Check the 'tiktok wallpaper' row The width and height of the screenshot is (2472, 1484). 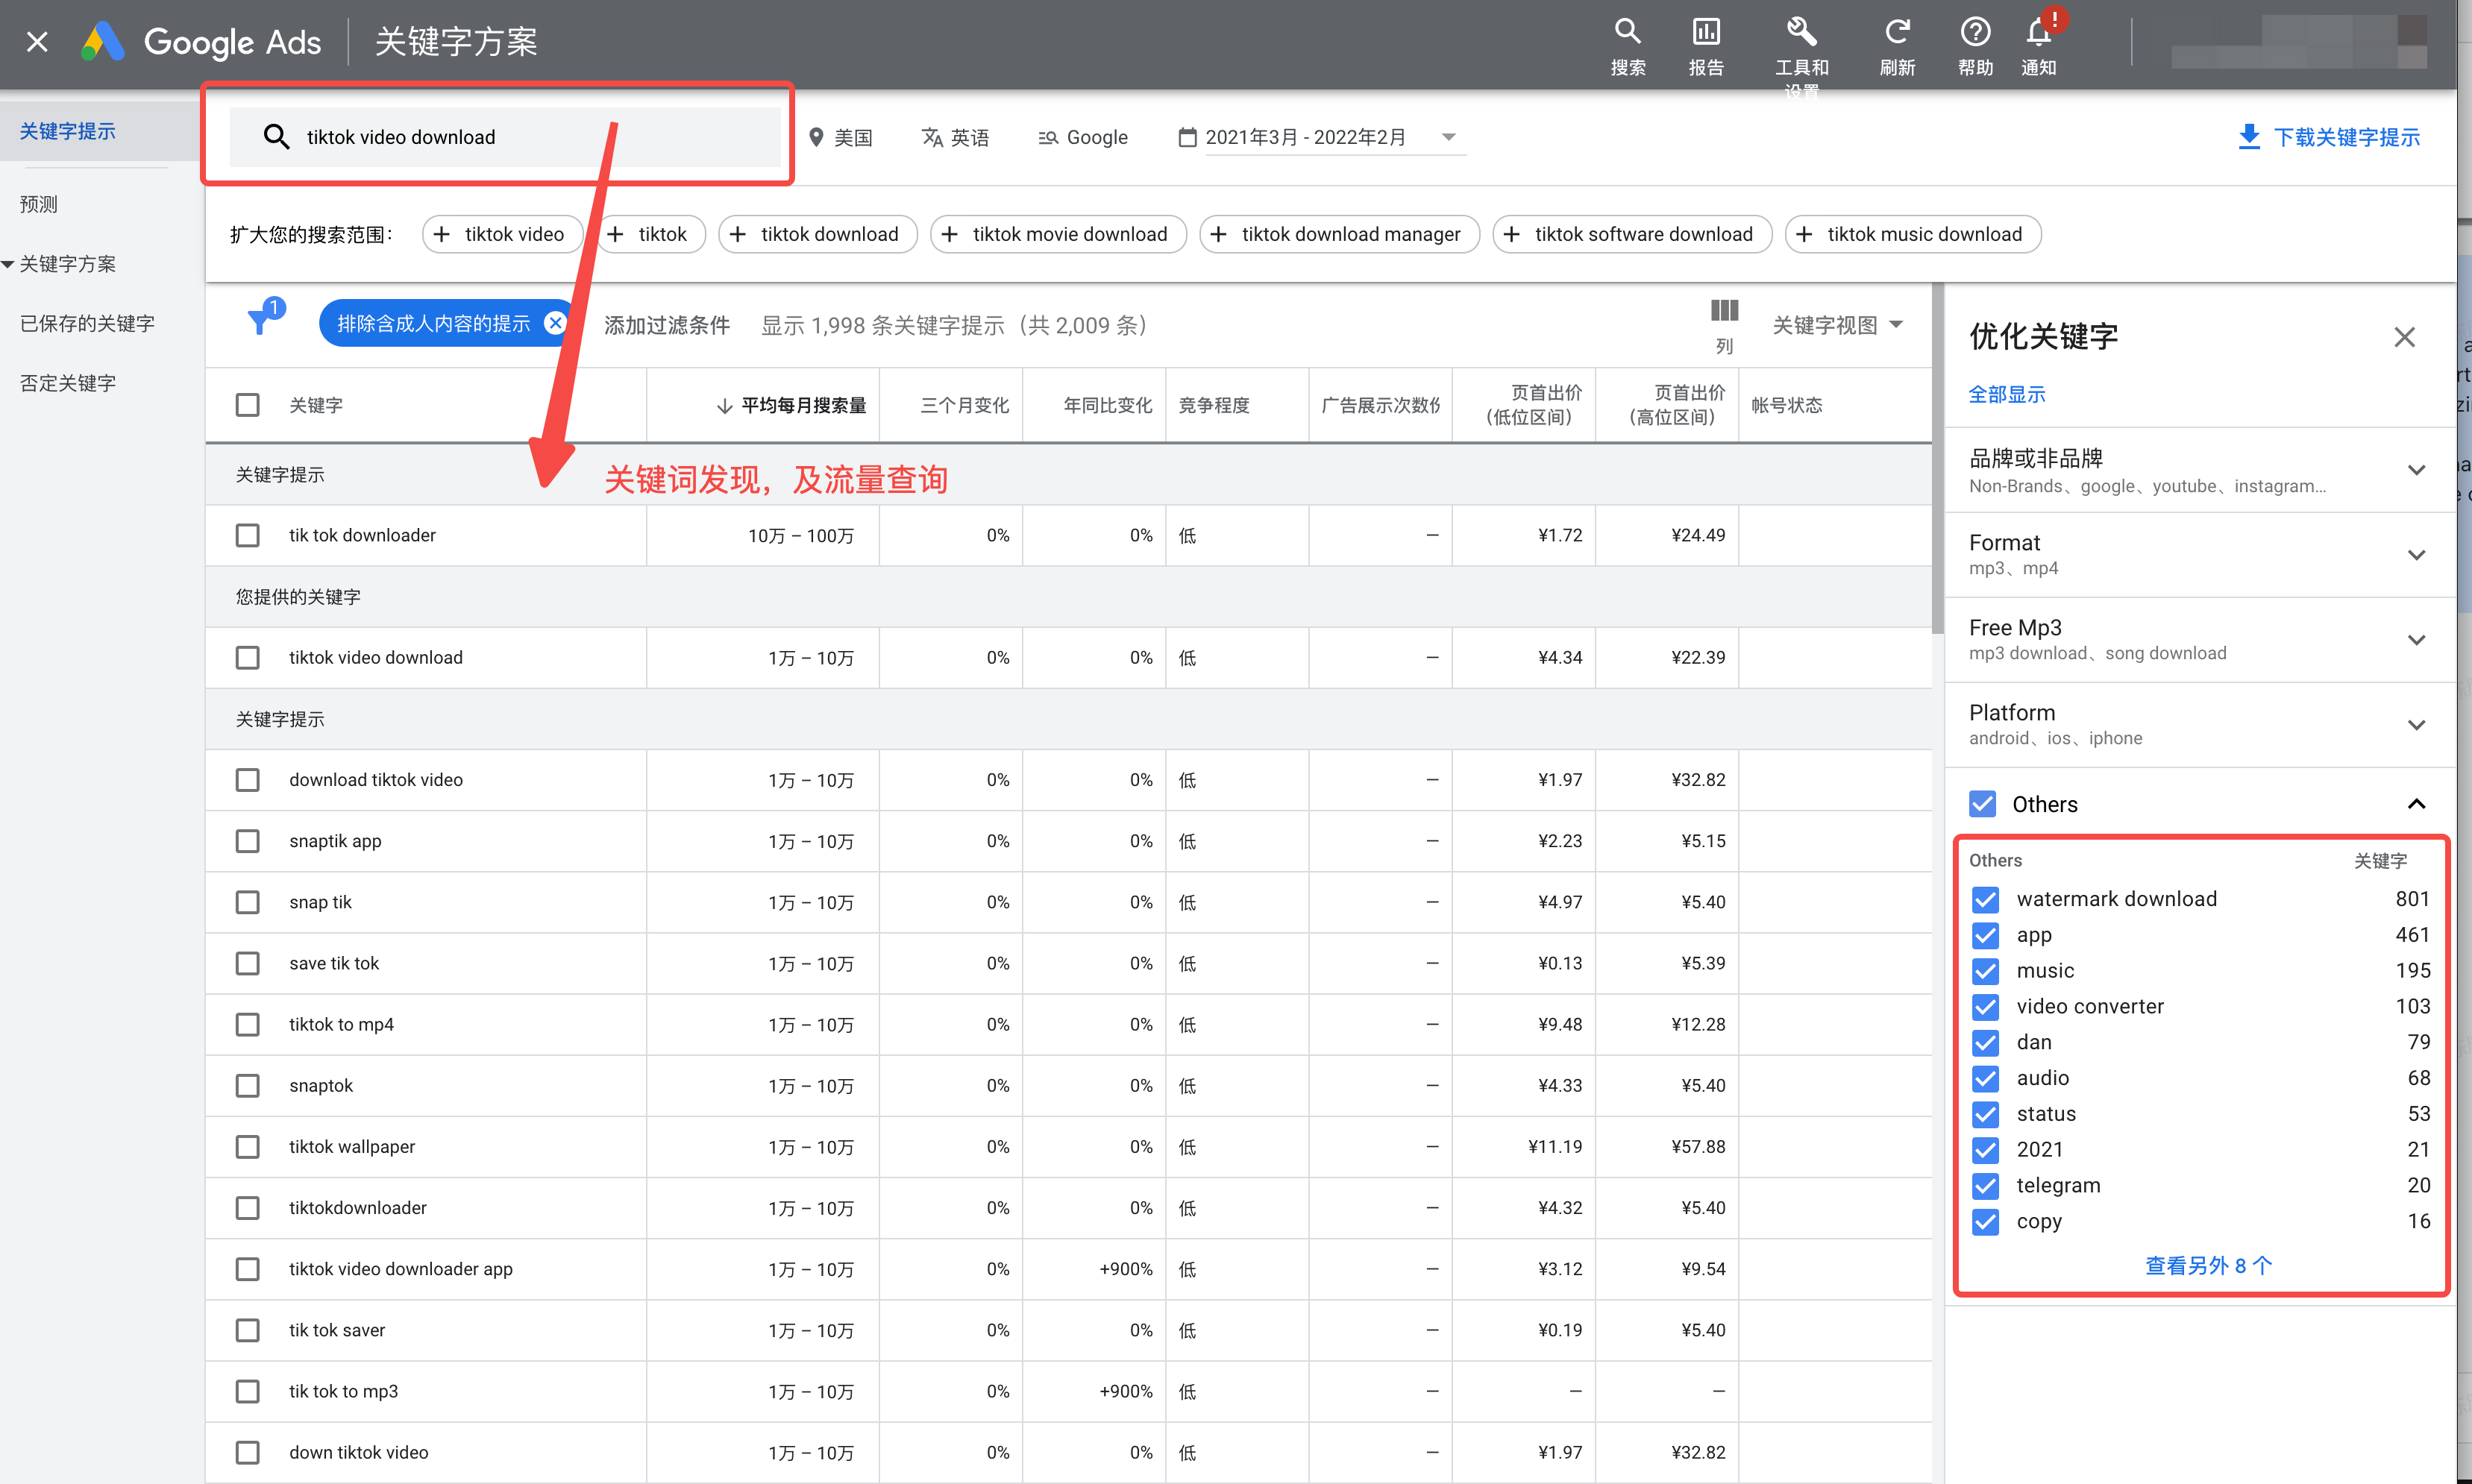point(247,1146)
